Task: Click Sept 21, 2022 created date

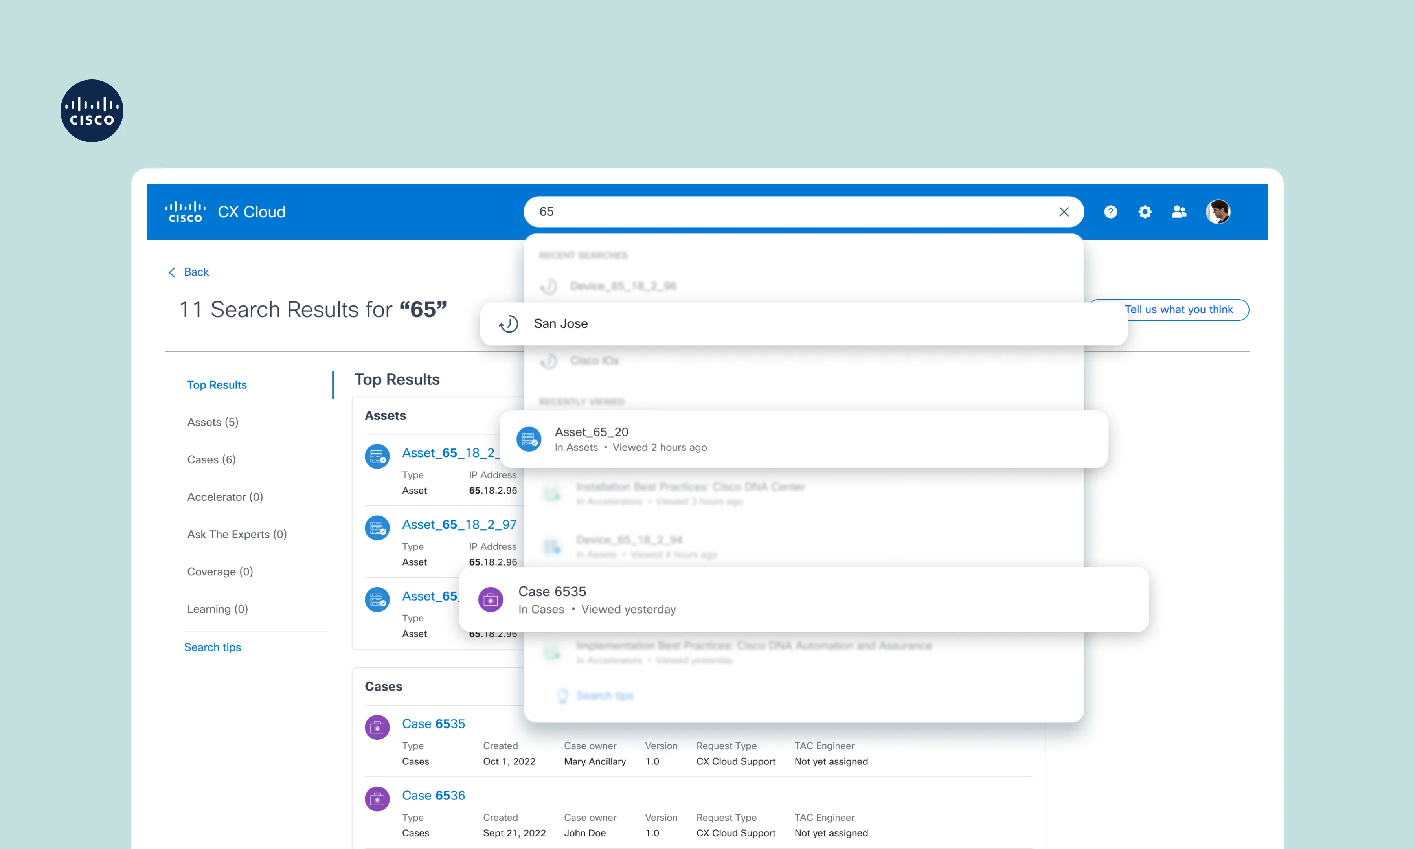Action: pos(514,833)
